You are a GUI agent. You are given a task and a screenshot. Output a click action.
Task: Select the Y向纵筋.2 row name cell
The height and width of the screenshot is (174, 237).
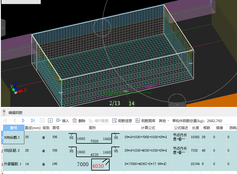[x=14, y=151]
